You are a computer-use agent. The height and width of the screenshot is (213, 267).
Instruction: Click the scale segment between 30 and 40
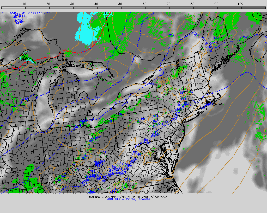click(x=86, y=8)
